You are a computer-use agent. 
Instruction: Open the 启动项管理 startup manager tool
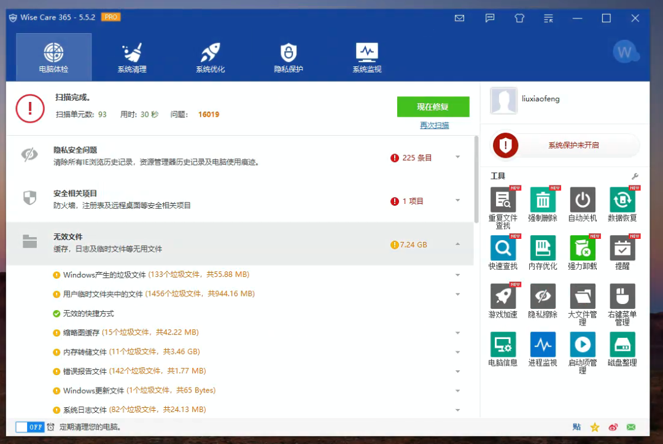582,352
